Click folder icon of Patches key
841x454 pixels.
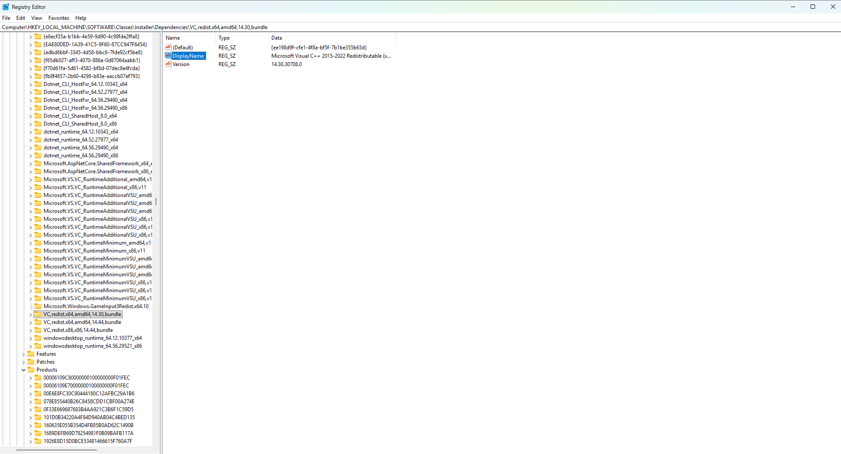point(31,362)
